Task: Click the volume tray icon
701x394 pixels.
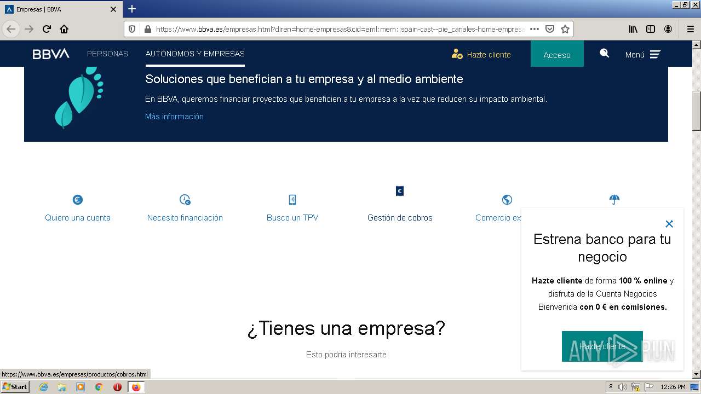Action: [623, 387]
